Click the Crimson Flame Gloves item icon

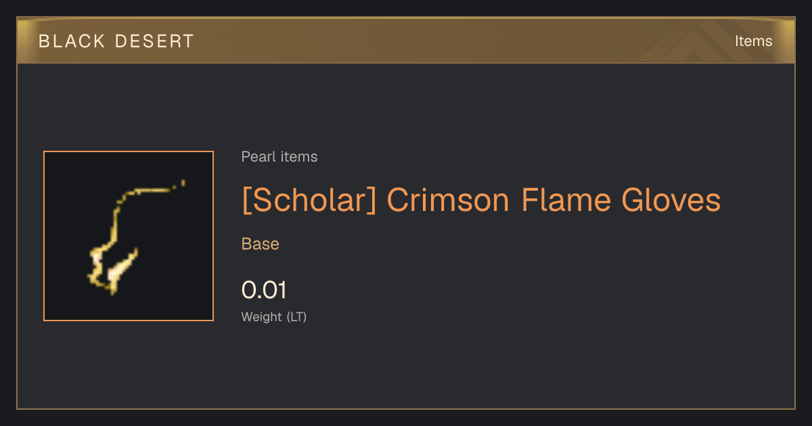129,236
